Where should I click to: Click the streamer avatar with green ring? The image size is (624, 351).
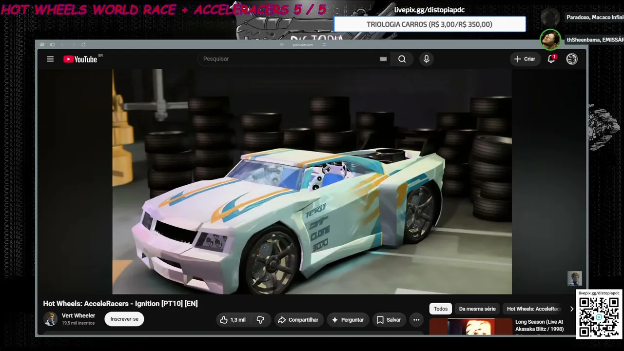coord(550,39)
